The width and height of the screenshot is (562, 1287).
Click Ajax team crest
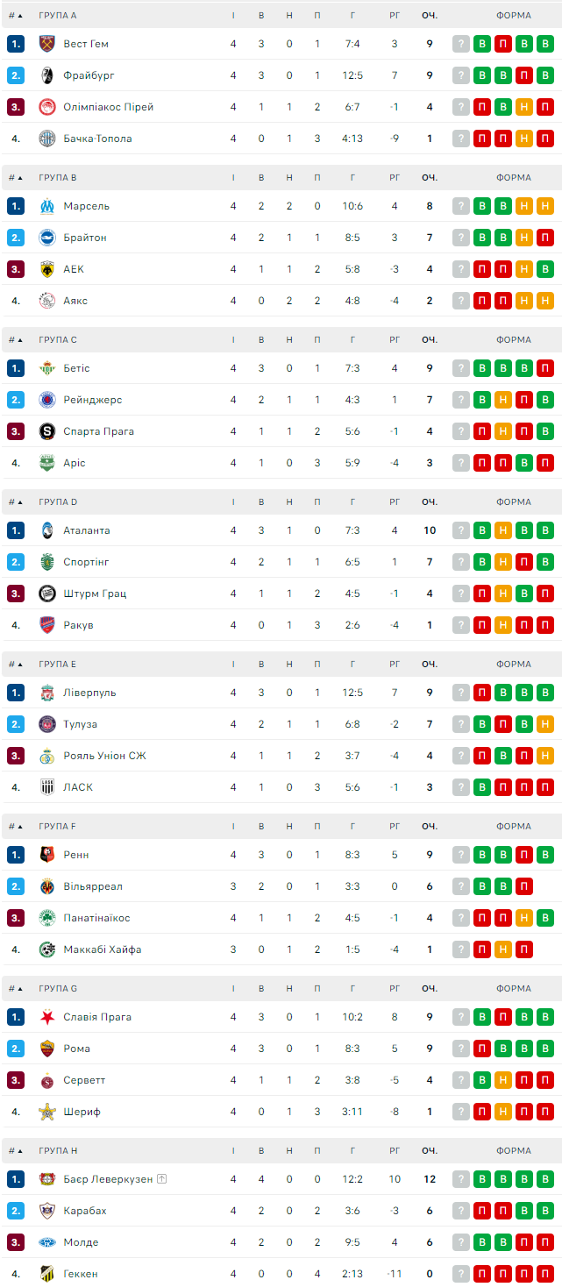tap(47, 301)
